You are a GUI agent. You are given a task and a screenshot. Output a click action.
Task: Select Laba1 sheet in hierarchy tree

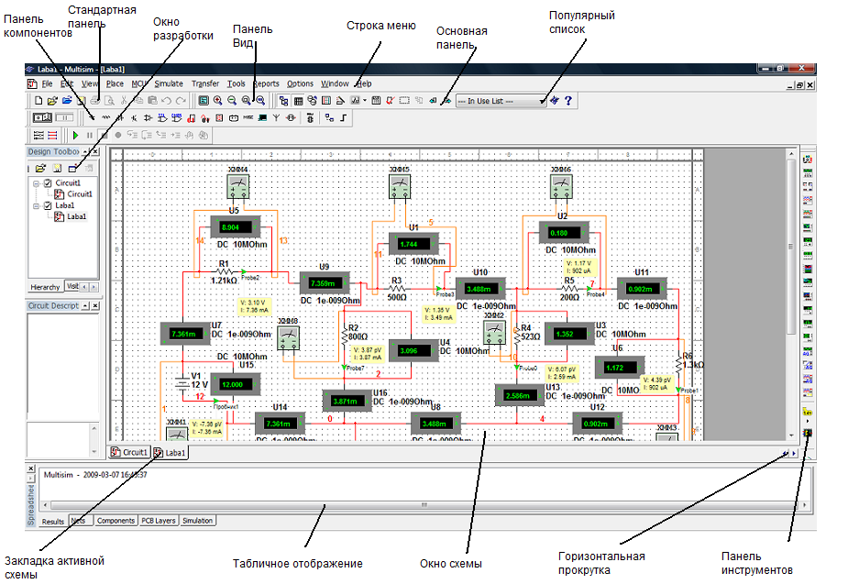click(x=71, y=216)
